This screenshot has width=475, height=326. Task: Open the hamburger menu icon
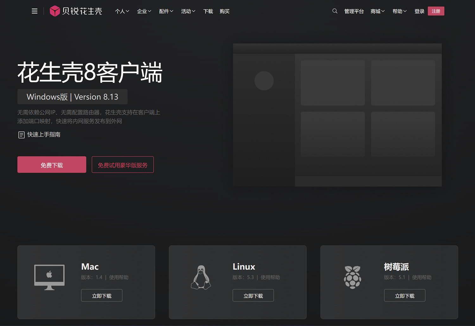pyautogui.click(x=35, y=11)
